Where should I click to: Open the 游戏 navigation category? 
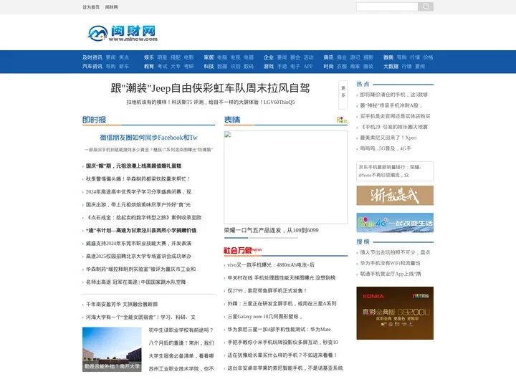pyautogui.click(x=269, y=66)
